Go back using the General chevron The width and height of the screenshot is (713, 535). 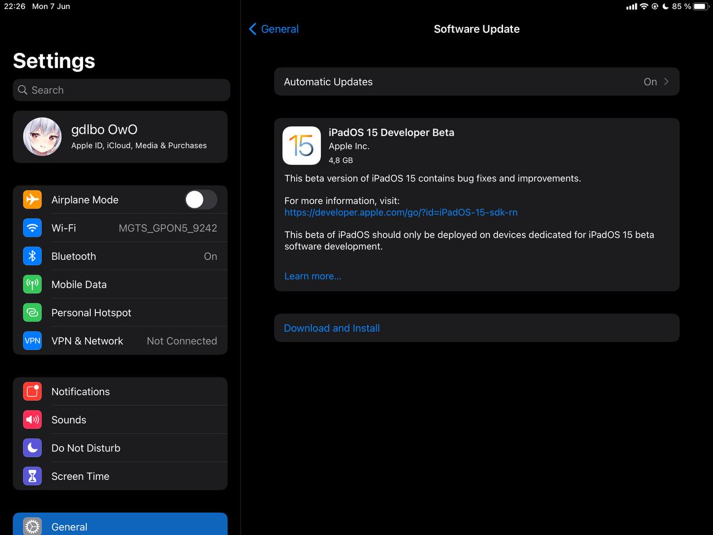pos(253,29)
